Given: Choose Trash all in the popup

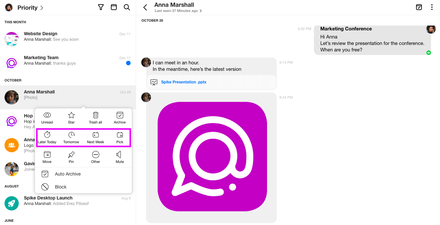Looking at the screenshot, I should [x=96, y=118].
